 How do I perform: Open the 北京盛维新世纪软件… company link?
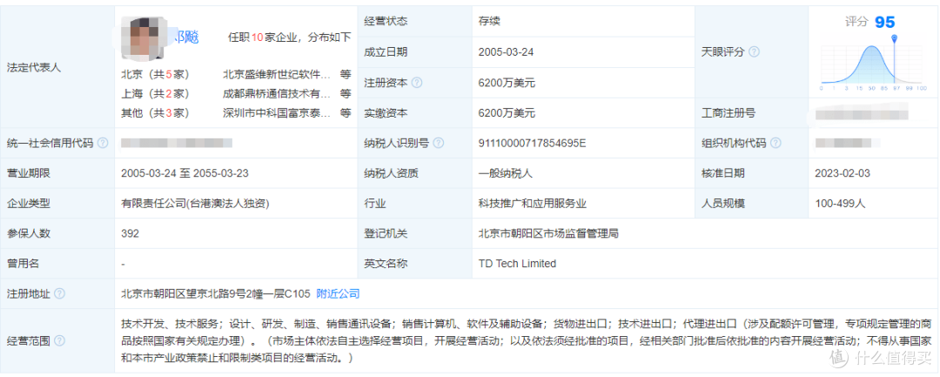pyautogui.click(x=277, y=75)
